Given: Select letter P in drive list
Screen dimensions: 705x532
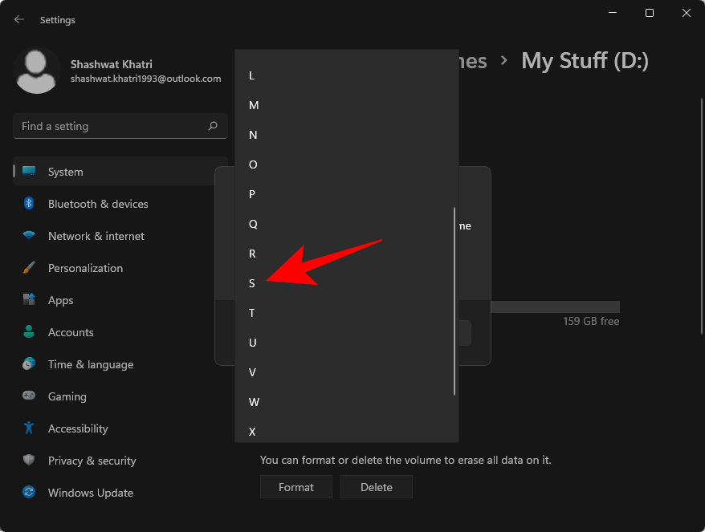Looking at the screenshot, I should pos(252,194).
